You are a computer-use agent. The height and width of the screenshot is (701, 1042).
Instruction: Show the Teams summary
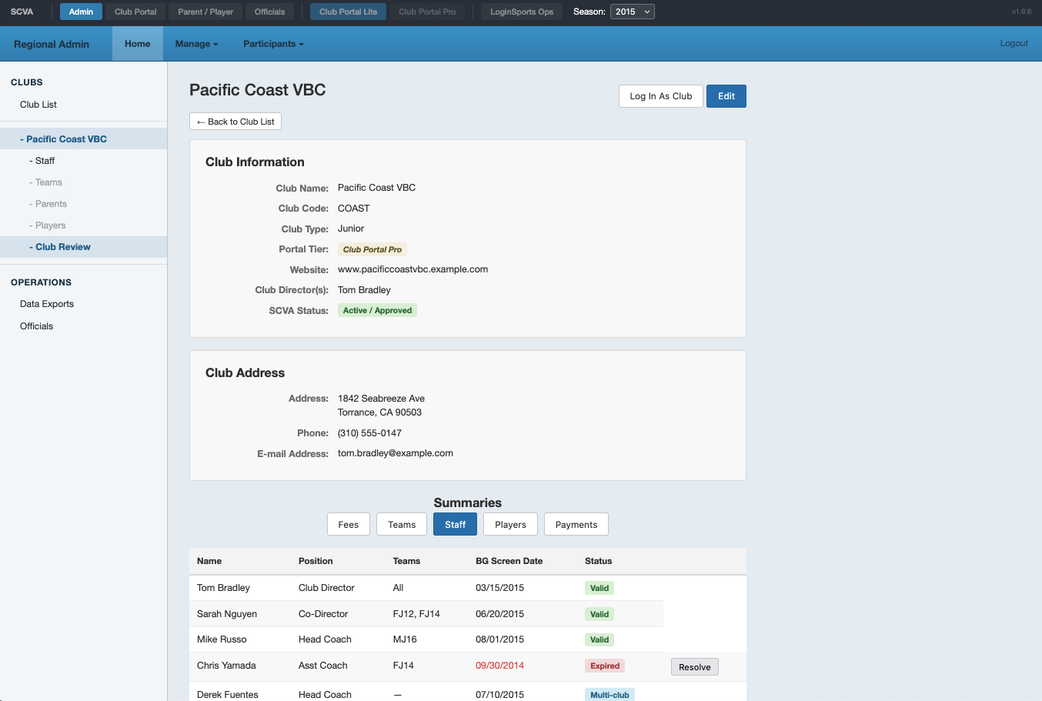[x=402, y=524]
